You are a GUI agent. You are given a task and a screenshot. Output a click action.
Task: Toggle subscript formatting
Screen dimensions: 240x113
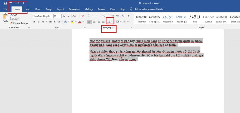point(55,22)
